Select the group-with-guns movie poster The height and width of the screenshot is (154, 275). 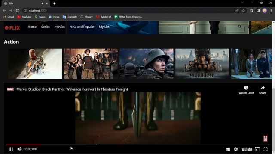coord(91,64)
